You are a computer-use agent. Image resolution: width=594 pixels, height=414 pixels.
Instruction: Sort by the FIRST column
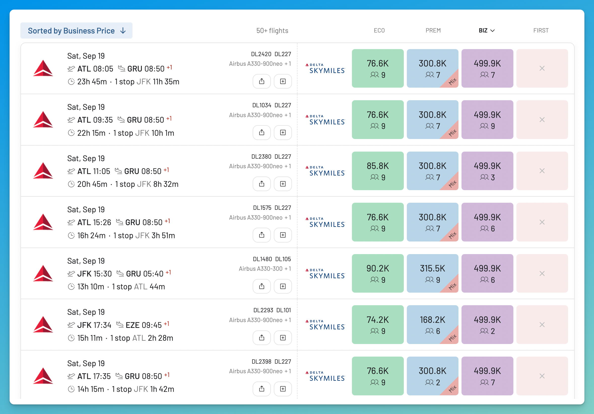click(541, 30)
